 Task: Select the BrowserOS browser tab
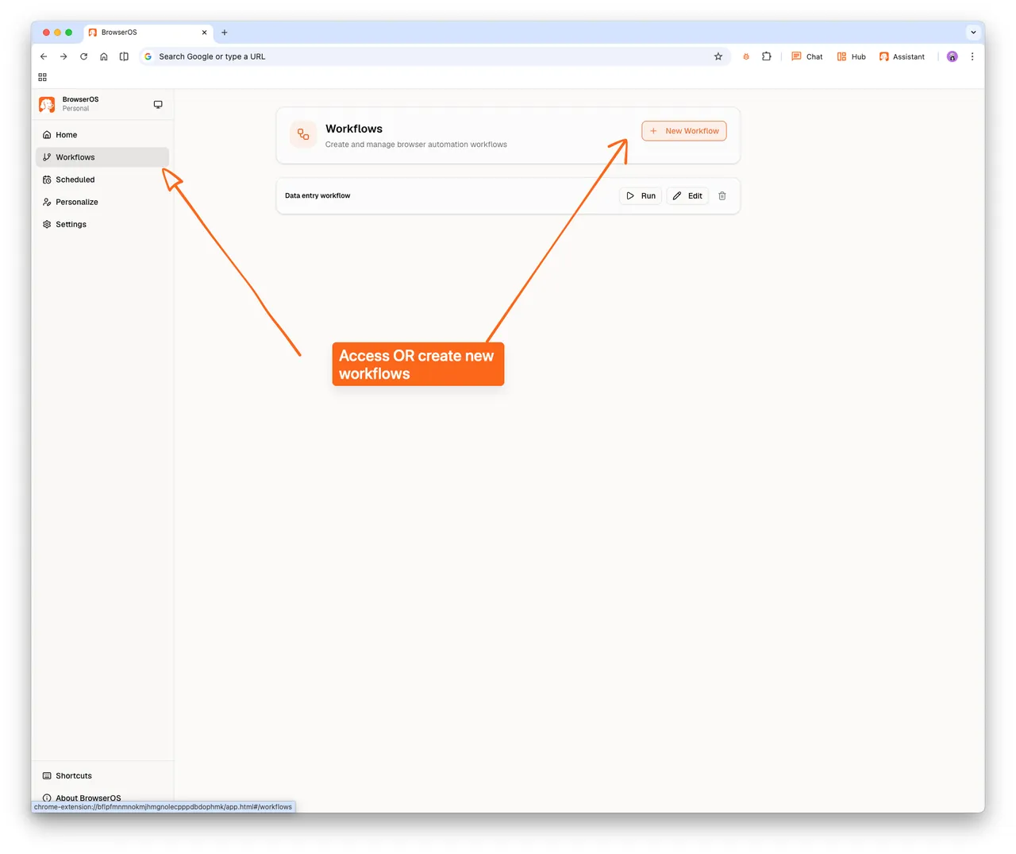148,33
